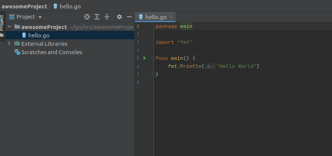The height and width of the screenshot is (156, 332).
Task: Expand all items in Project panel
Action: pos(97,17)
